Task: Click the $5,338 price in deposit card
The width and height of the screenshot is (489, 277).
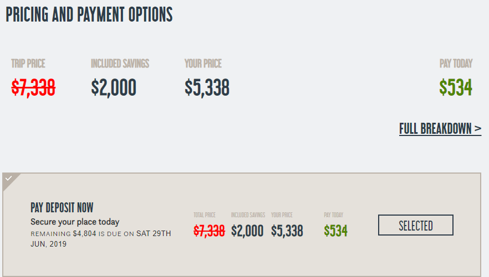Action: click(x=287, y=231)
